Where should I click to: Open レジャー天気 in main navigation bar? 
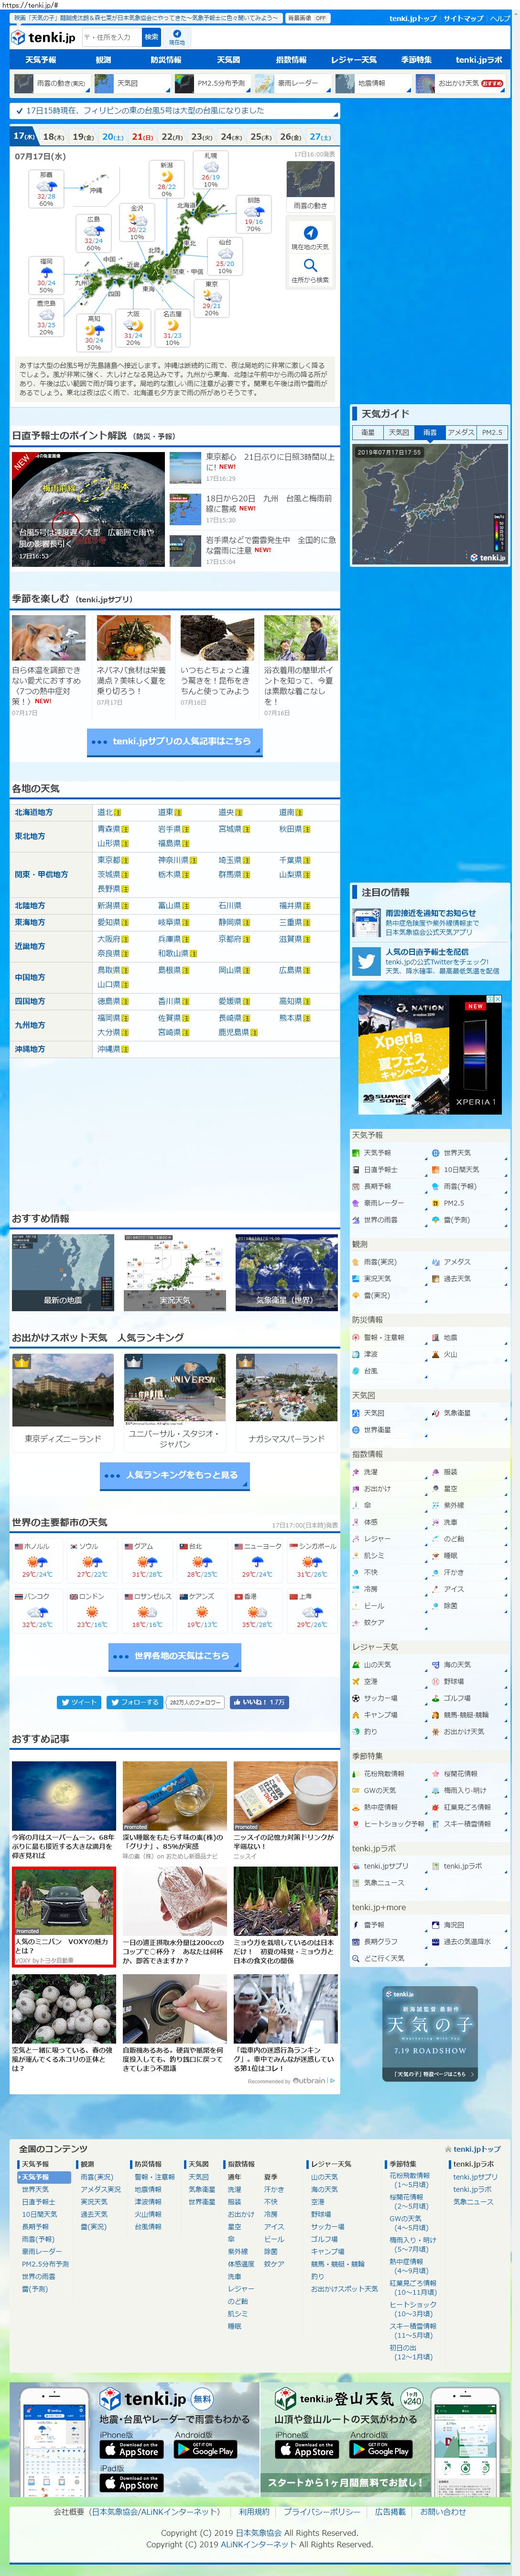click(354, 60)
